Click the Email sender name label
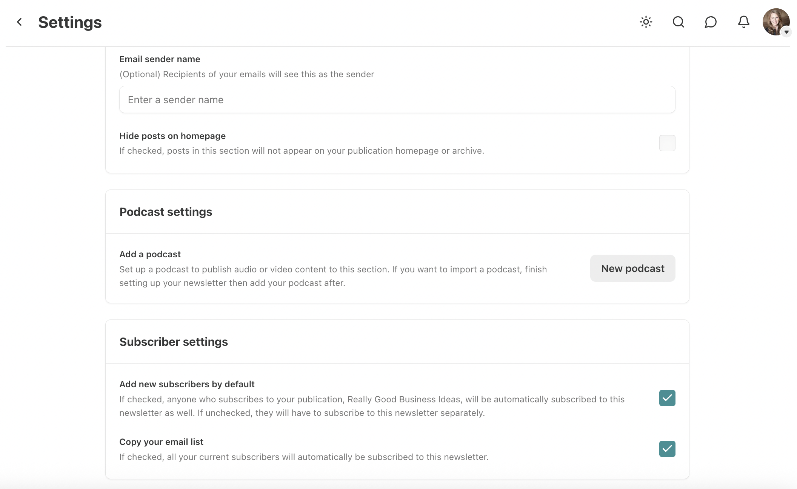797x489 pixels. [x=160, y=59]
